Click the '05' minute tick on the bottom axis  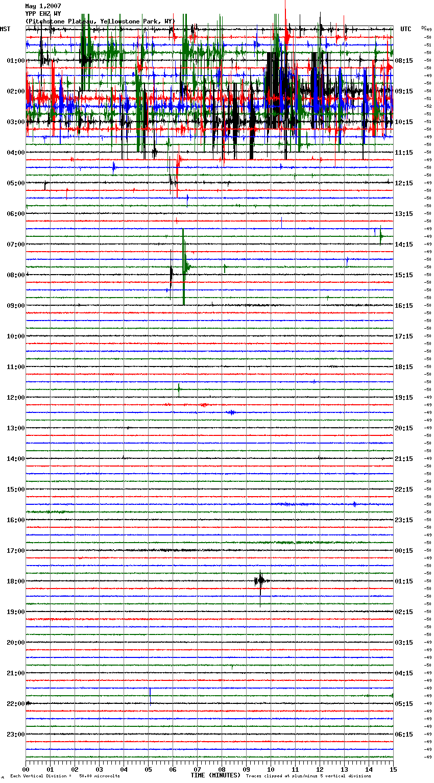pyautogui.click(x=148, y=769)
